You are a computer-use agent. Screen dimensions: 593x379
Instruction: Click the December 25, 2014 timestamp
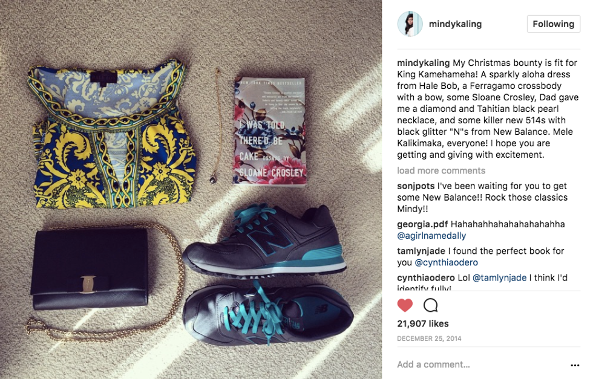click(x=429, y=339)
